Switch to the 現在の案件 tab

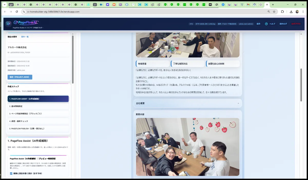12,37
